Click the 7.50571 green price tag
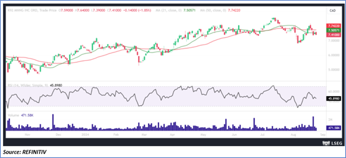346x158 pixels. (333, 30)
